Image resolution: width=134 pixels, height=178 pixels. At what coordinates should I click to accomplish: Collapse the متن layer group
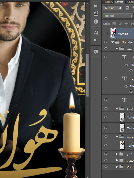point(117,49)
